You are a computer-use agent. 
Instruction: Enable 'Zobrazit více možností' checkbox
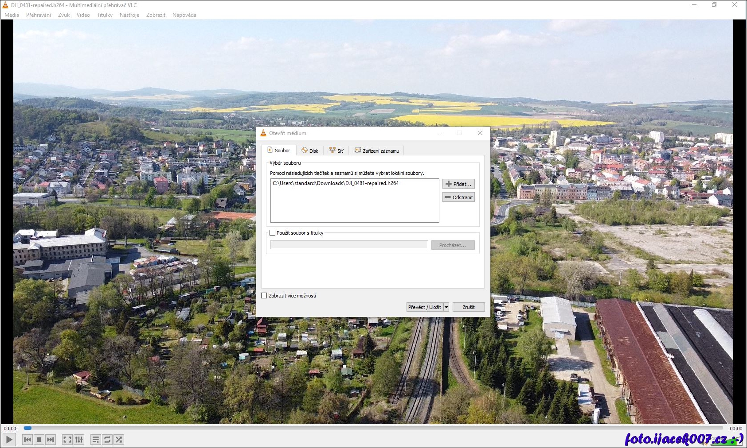pos(264,296)
